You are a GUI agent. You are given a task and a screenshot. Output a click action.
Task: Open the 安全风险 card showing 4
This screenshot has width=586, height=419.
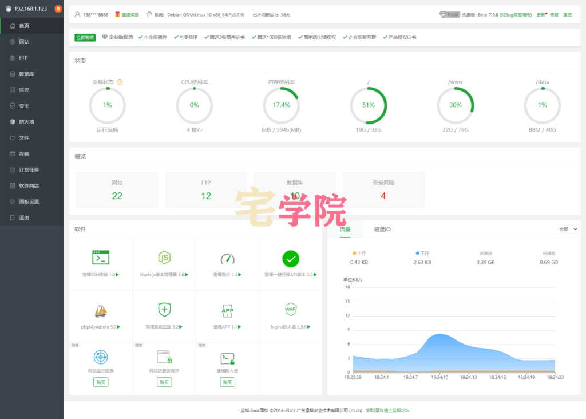pyautogui.click(x=383, y=190)
